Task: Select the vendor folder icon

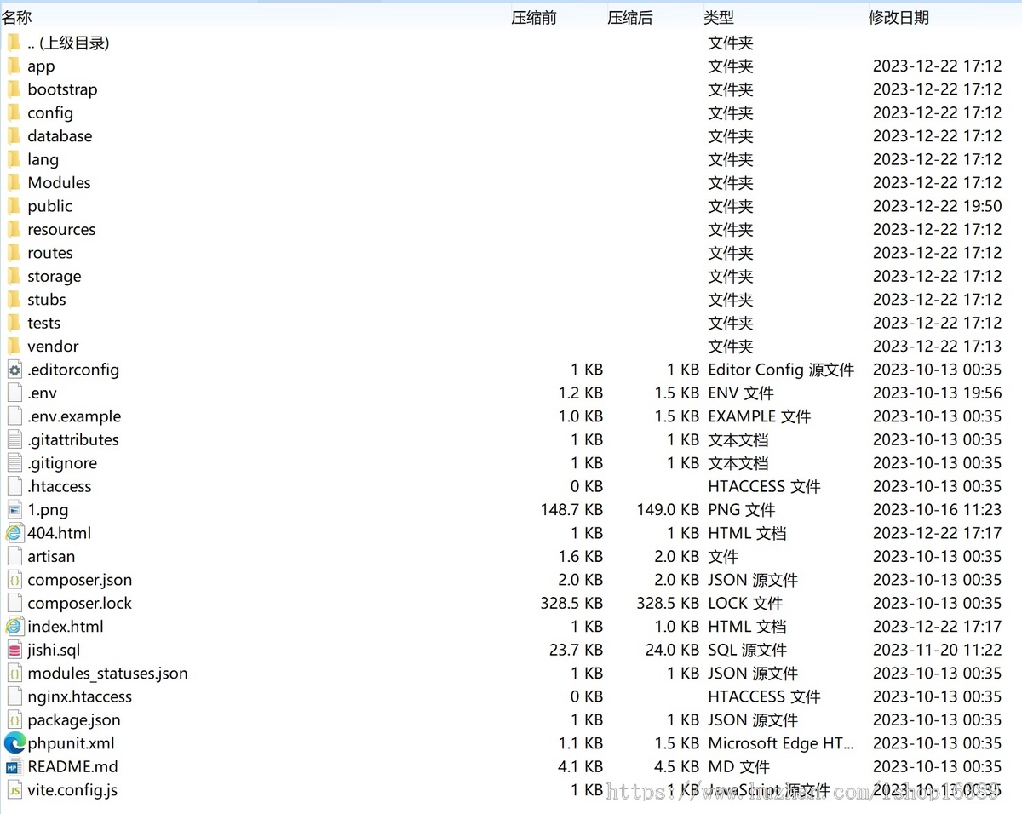Action: click(x=14, y=347)
